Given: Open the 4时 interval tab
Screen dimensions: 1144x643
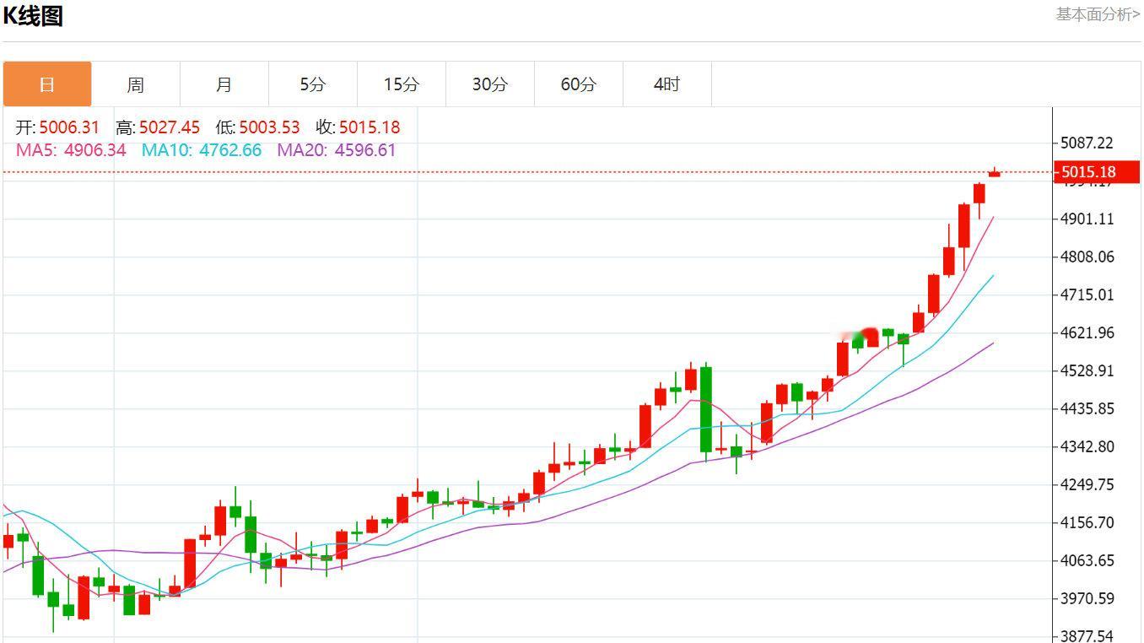Looking at the screenshot, I should tap(667, 84).
